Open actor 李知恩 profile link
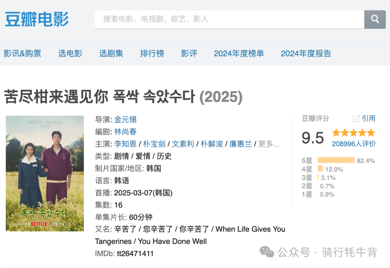The image size is (390, 268). pos(125,144)
